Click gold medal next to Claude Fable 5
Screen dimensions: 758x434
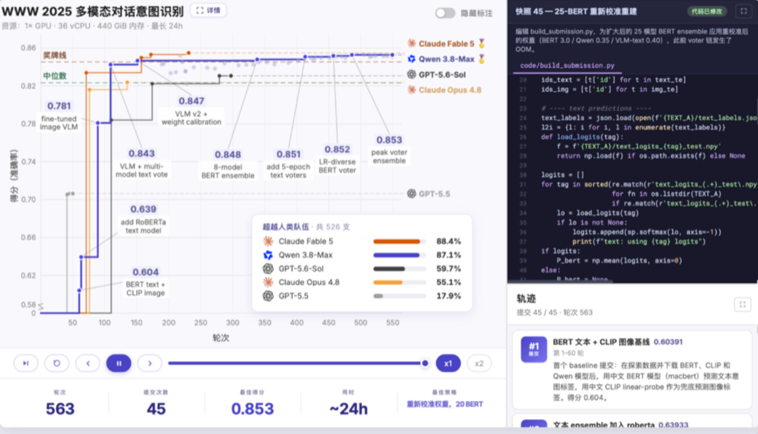coord(481,44)
